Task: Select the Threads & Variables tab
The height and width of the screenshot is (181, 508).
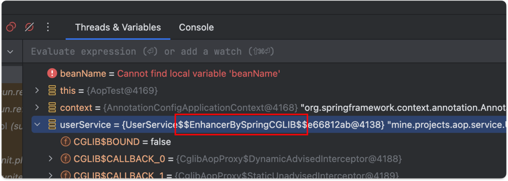Action: pos(118,28)
